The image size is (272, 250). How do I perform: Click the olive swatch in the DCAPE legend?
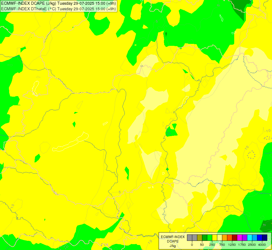(x=200, y=237)
